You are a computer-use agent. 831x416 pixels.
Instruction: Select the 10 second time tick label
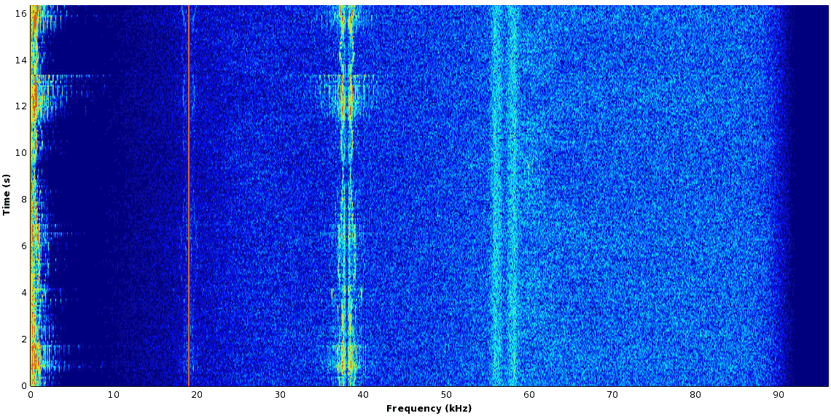click(x=22, y=153)
